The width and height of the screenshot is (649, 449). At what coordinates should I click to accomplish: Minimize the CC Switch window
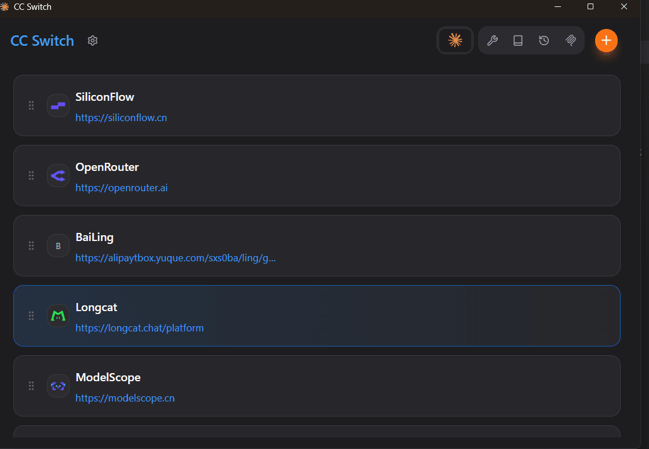pyautogui.click(x=557, y=6)
